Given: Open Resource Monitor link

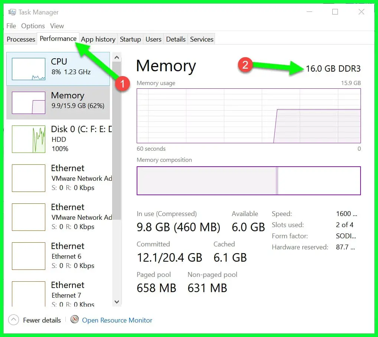Looking at the screenshot, I should [x=117, y=320].
